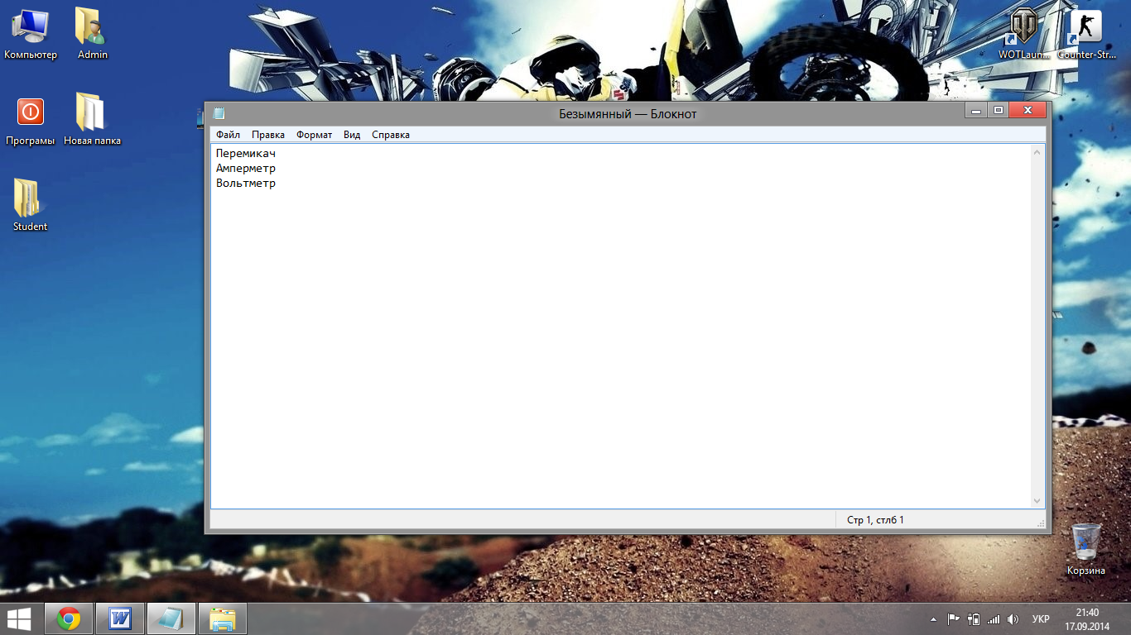This screenshot has width=1131, height=635.
Task: Click the Стр 1, стлб 1 status text
Action: (875, 520)
